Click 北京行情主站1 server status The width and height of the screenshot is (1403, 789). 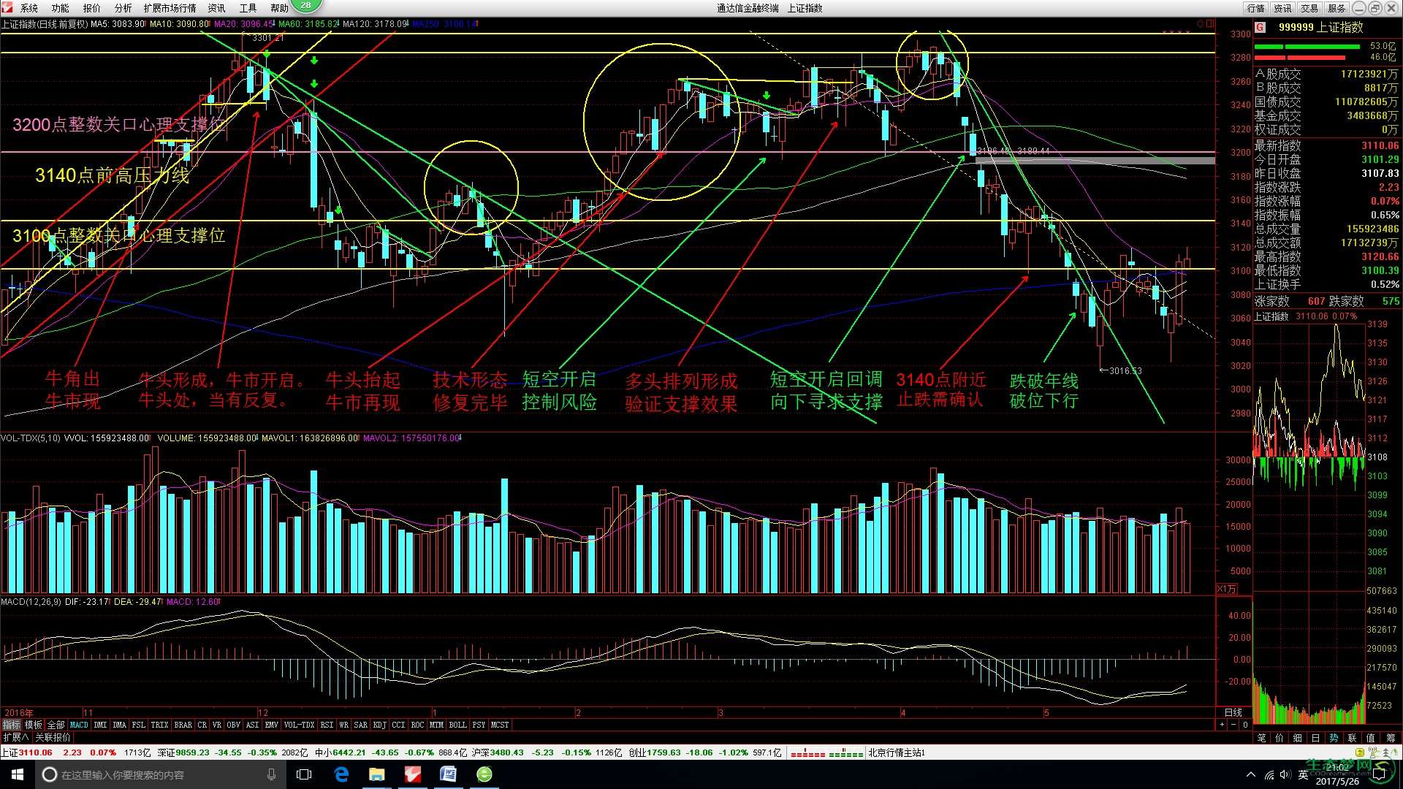(897, 752)
